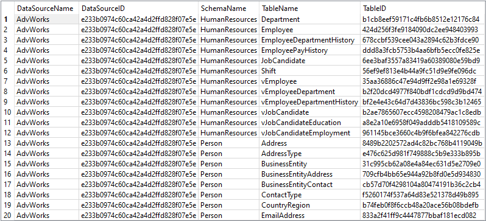Select TableID 56ef9ef813e4b44a9fc51d9e9fe096dc
Screen dimensions: 486x221
[422, 71]
